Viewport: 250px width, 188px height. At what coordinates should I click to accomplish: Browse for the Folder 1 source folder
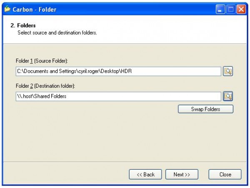pyautogui.click(x=228, y=71)
